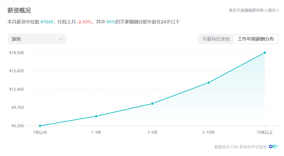Select the 1-3年 data point on chart
Image resolution: width=284 pixels, height=156 pixels.
(96, 116)
